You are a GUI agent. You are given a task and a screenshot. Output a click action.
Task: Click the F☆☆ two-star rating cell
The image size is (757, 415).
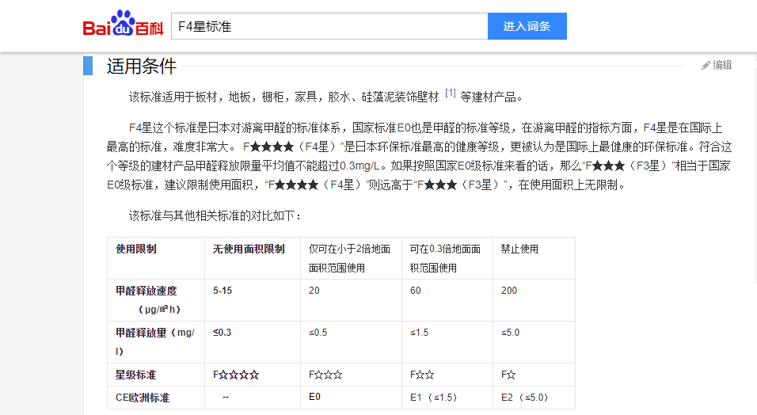(x=421, y=375)
